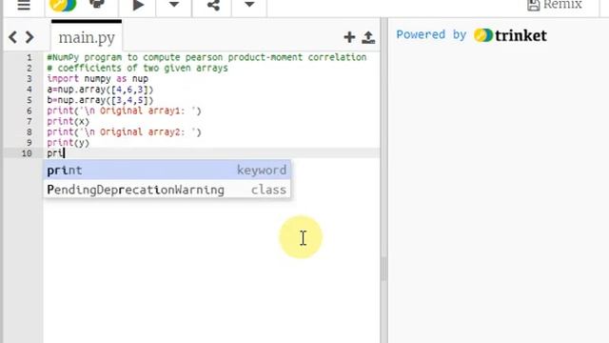The width and height of the screenshot is (609, 343).
Task: Go to next file tab arrow
Action: tap(29, 37)
